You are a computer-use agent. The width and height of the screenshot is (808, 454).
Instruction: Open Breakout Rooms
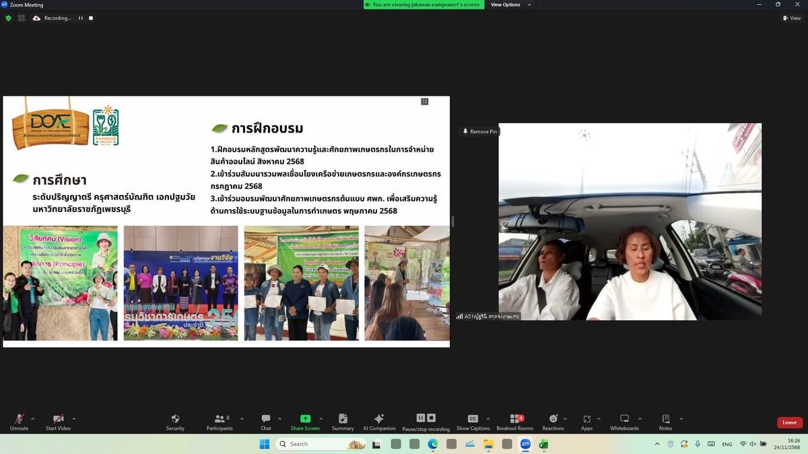click(514, 419)
